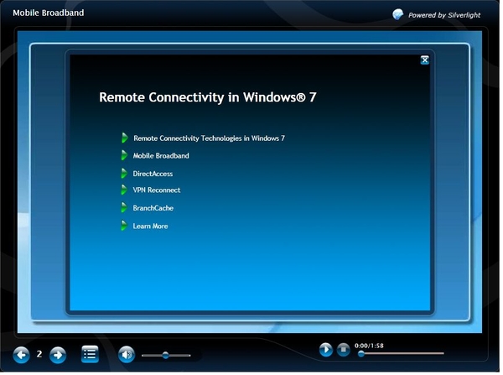Open the table of contents list icon
The image size is (503, 375).
tap(90, 354)
